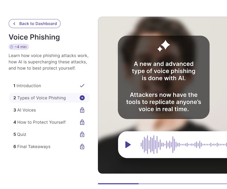Click the checkmark icon beside Introduction
227x189 pixels.
(82, 86)
